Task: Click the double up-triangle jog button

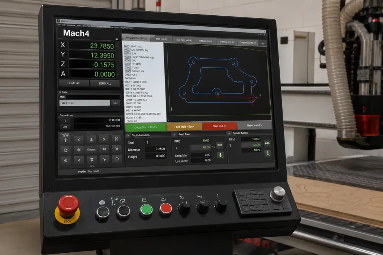Action: (91, 140)
